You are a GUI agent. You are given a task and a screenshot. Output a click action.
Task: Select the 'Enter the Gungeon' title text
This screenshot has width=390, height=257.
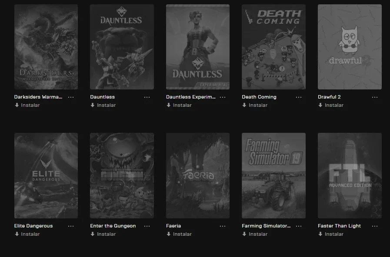click(113, 226)
